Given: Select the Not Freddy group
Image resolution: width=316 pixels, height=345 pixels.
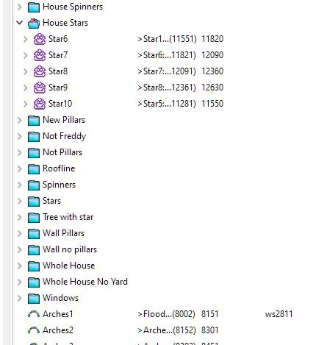Looking at the screenshot, I should [x=64, y=136].
